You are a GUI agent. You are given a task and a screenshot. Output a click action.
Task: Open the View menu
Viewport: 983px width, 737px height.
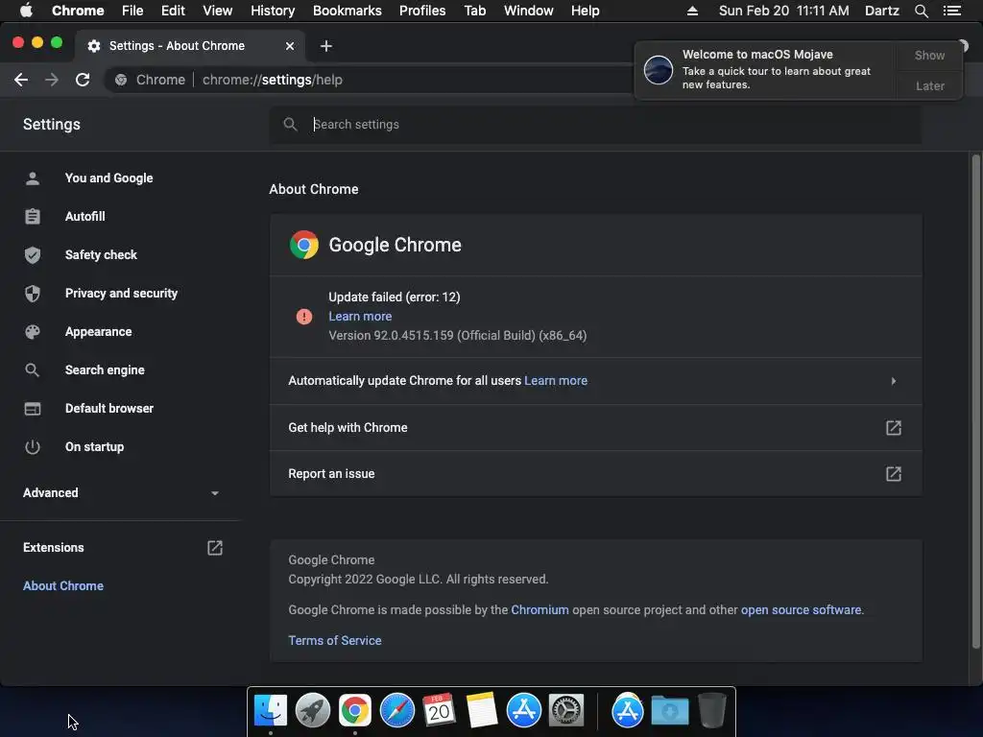[218, 11]
